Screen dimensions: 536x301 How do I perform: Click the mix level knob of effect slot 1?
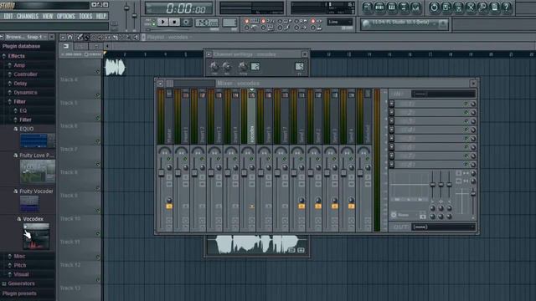473,104
